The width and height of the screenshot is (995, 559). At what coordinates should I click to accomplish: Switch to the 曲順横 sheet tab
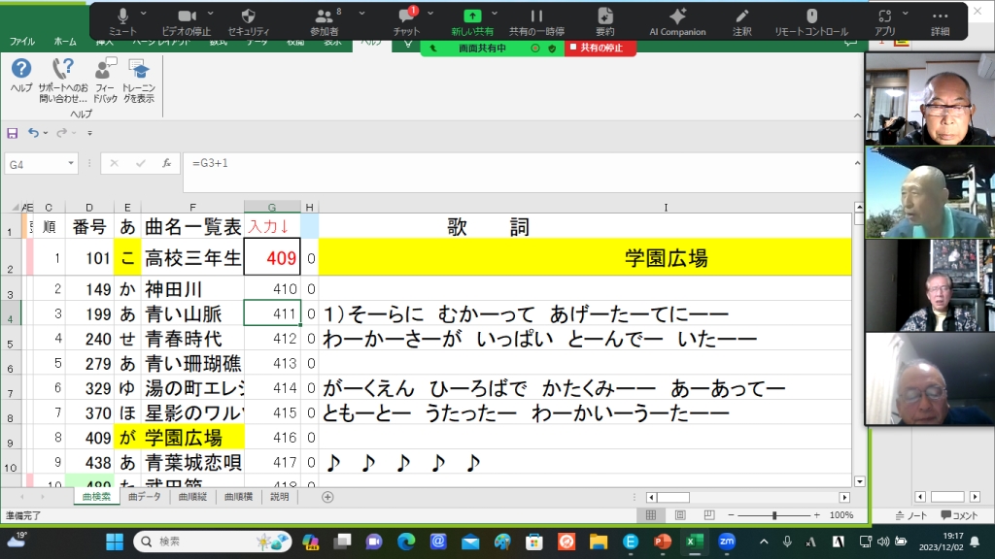click(x=239, y=497)
